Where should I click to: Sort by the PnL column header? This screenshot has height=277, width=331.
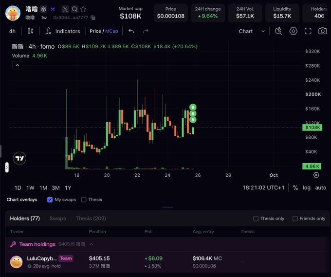(148, 232)
